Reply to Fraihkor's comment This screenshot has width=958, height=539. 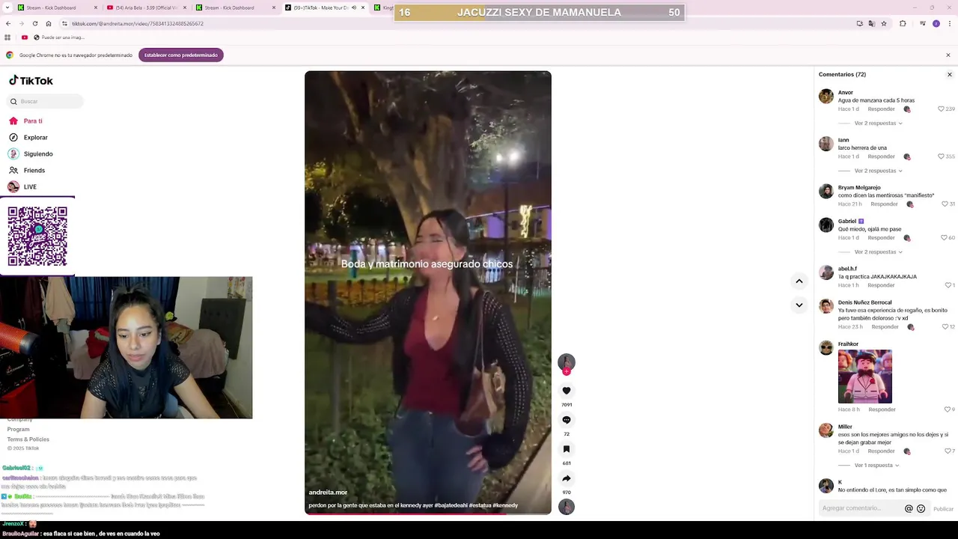pyautogui.click(x=882, y=409)
